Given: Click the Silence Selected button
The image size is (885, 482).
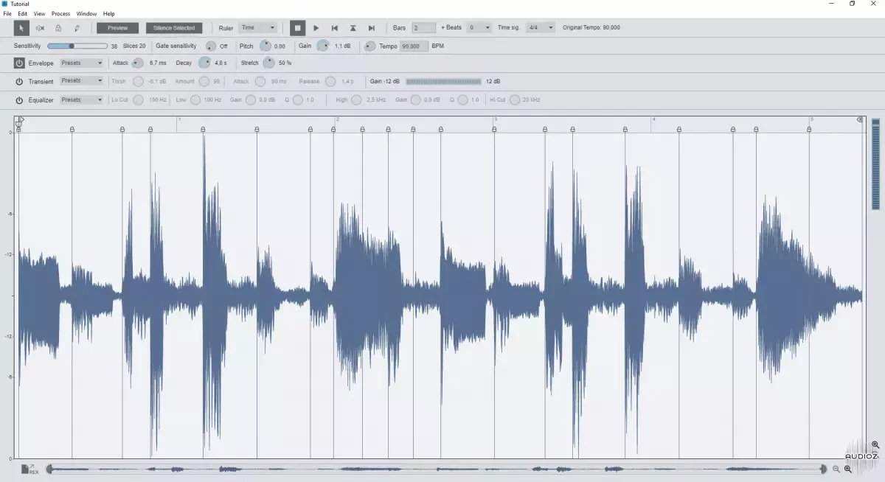Looking at the screenshot, I should click(x=174, y=28).
